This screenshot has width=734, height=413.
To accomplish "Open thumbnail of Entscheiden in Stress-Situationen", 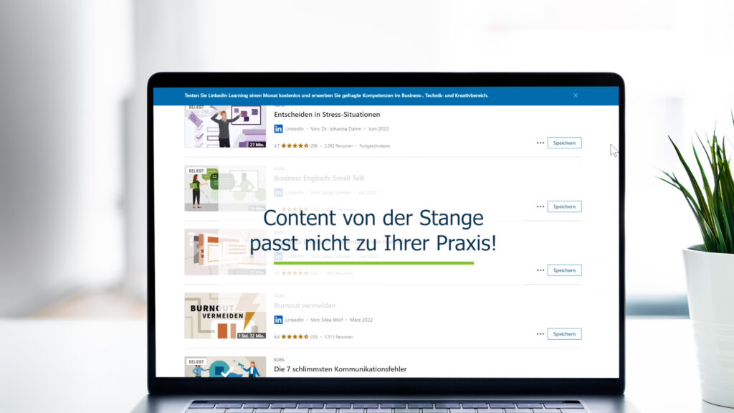I will [224, 126].
